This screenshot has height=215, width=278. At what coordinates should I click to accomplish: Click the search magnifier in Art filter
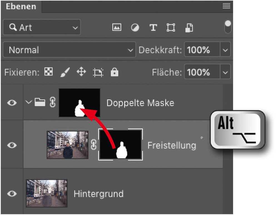[x=13, y=27]
